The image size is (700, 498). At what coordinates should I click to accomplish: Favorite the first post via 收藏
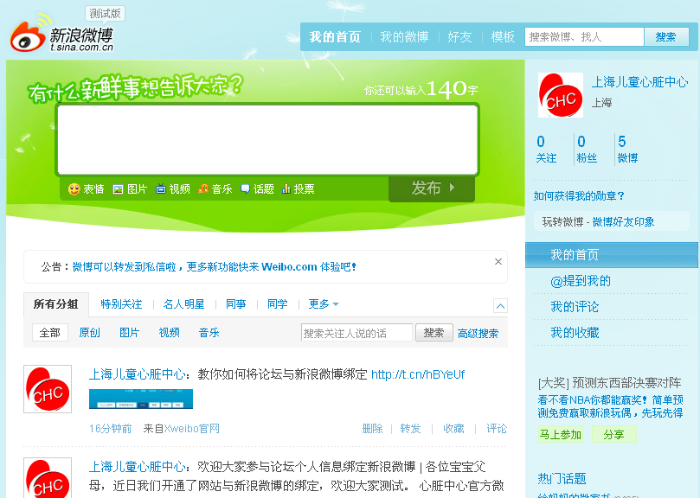click(453, 429)
